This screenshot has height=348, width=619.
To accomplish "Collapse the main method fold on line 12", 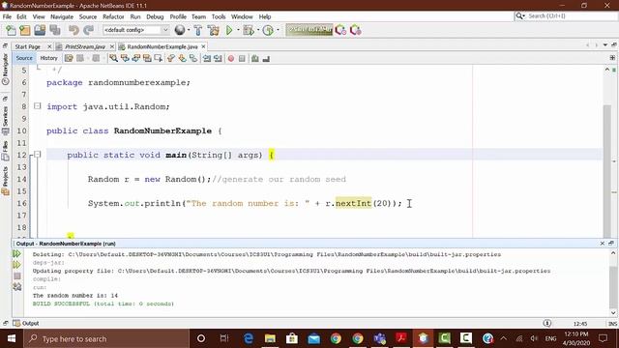I will (x=37, y=155).
